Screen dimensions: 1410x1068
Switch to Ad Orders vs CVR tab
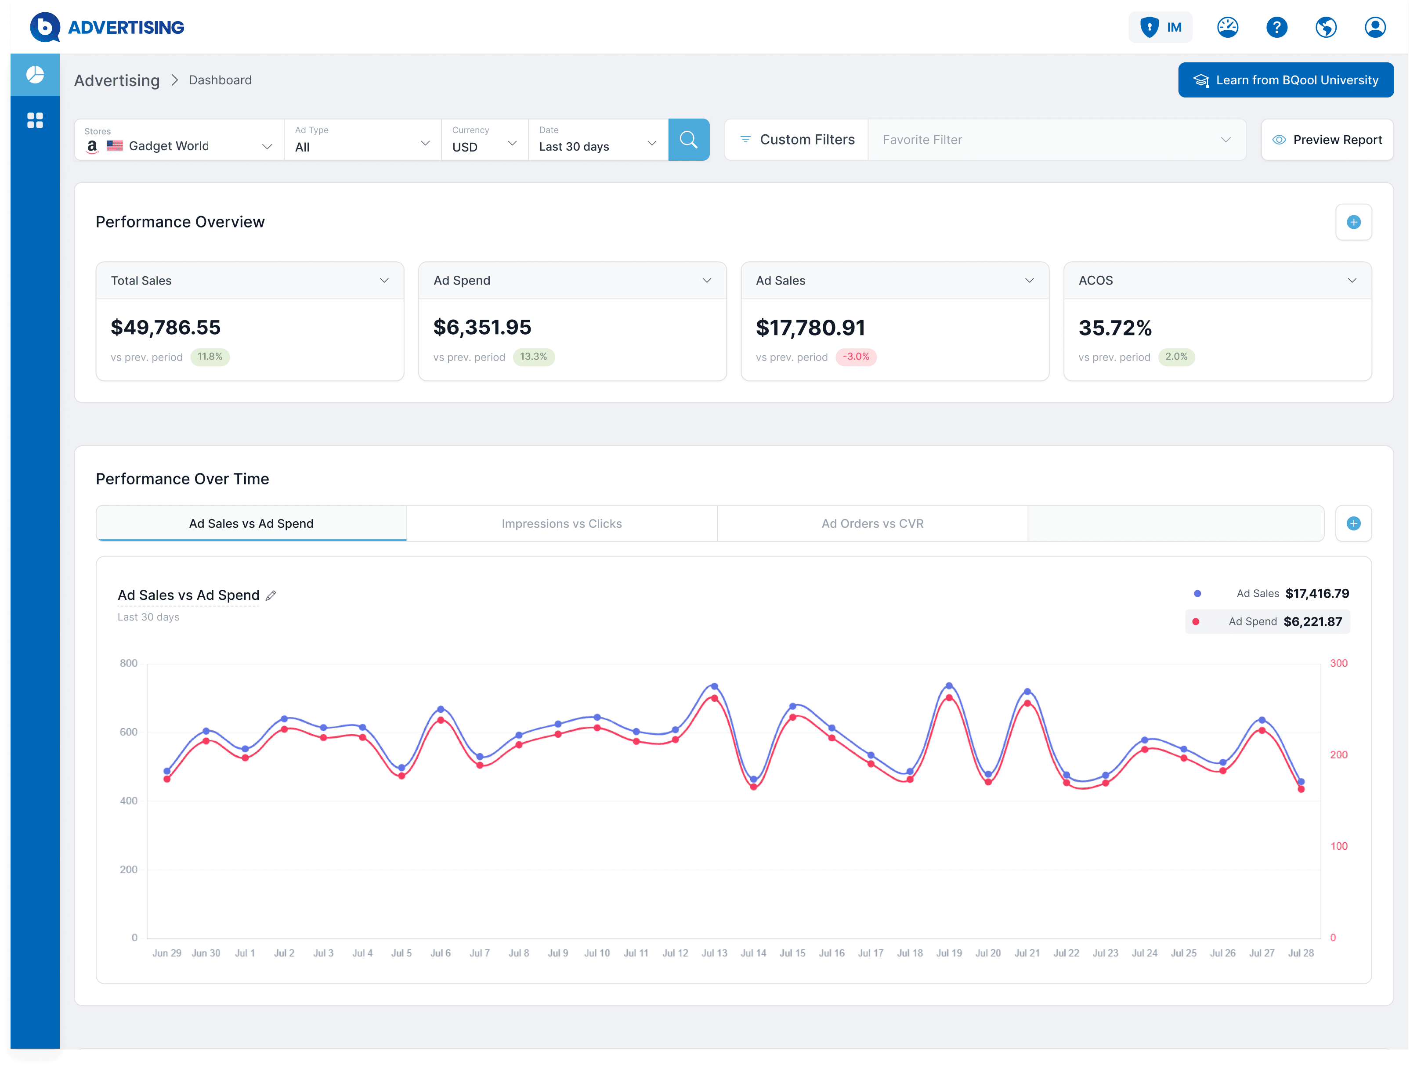click(872, 523)
